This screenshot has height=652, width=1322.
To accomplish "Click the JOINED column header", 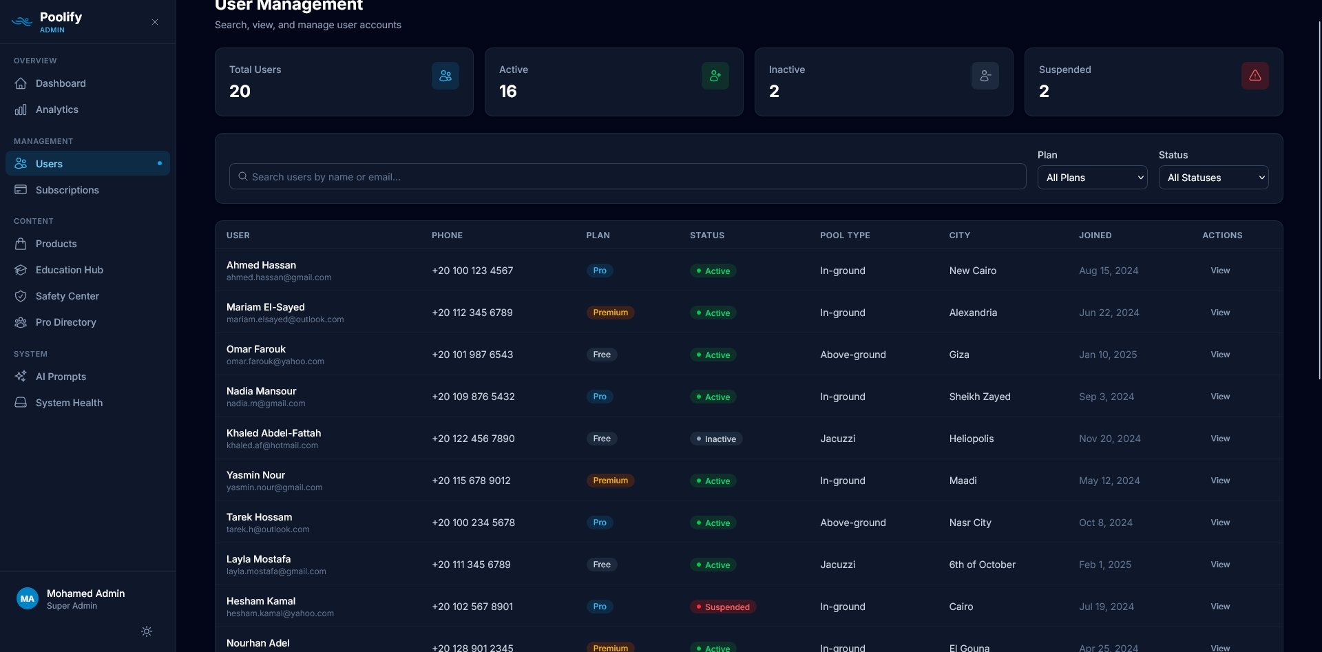I will [1095, 235].
